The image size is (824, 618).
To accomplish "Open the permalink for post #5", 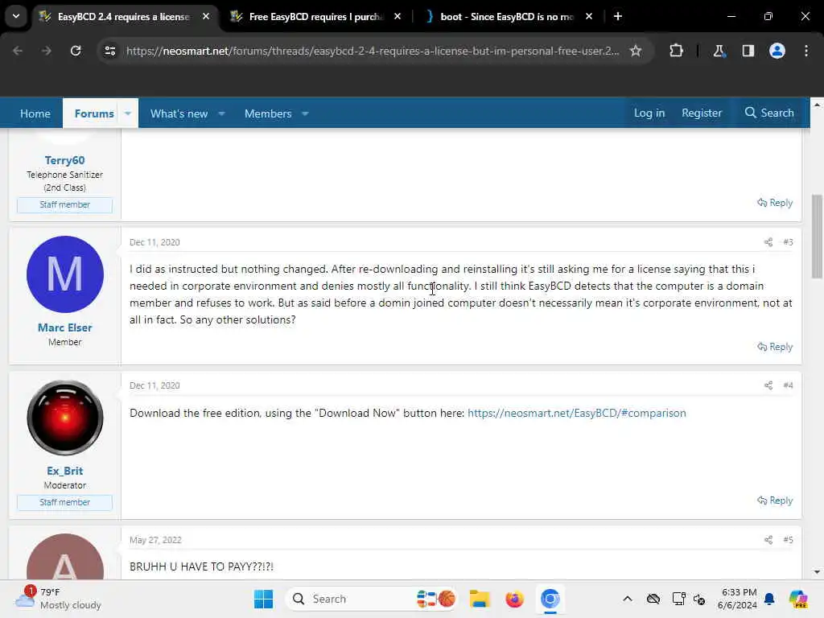I will 788,540.
